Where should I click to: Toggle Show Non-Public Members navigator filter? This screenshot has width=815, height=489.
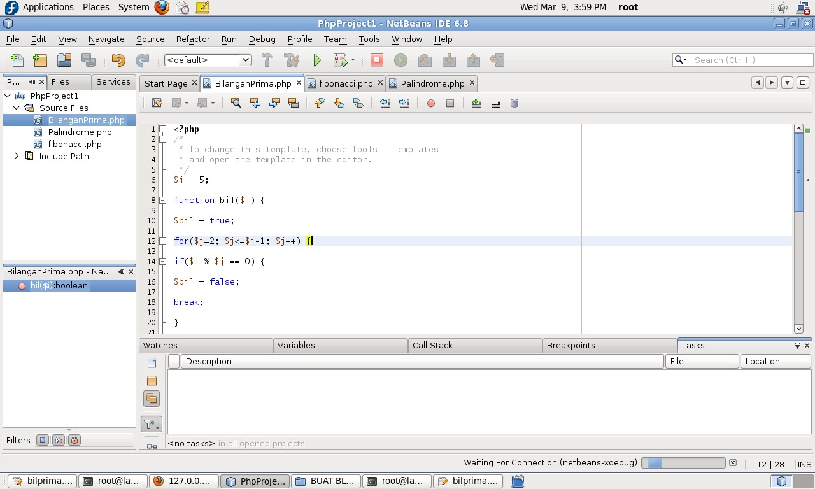click(x=74, y=440)
